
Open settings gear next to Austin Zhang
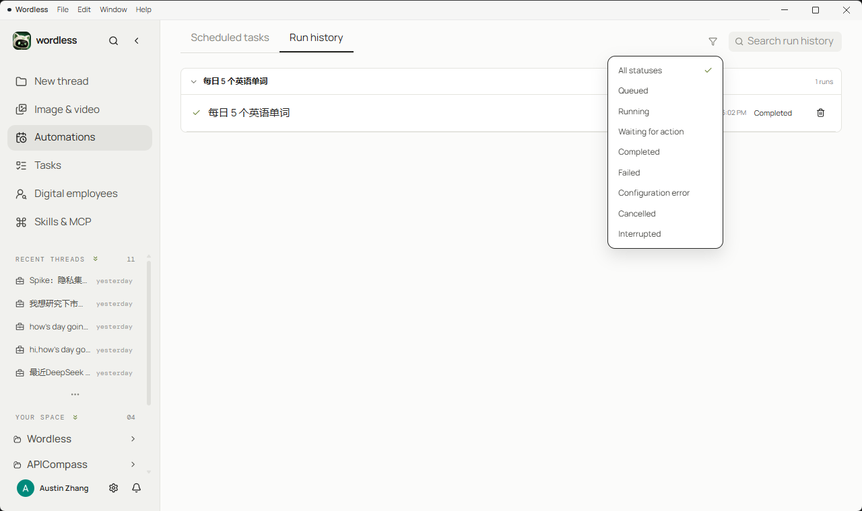113,488
